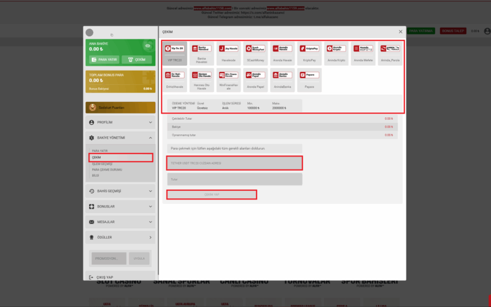Click the Bakiye Yönetimi gear icon
The image size is (491, 307).
pos(91,138)
